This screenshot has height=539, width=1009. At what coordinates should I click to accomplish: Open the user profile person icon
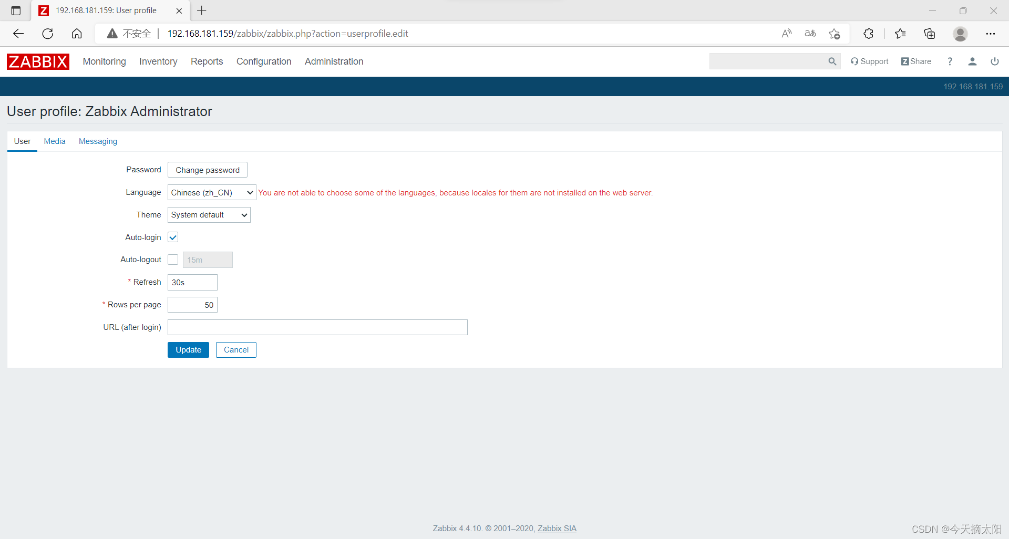click(x=972, y=61)
